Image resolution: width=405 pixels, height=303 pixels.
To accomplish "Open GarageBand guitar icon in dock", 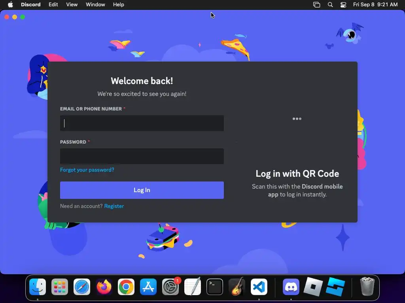I will (237, 287).
